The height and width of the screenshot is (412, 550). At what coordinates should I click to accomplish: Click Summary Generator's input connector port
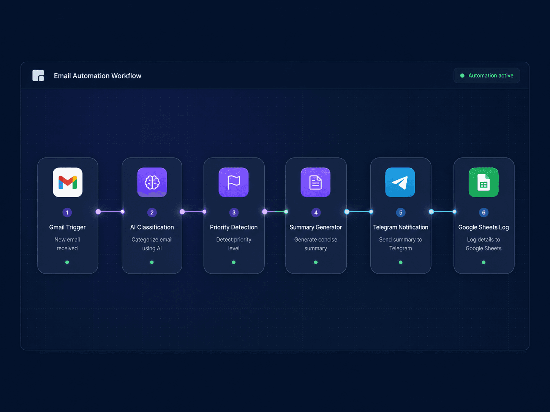(x=286, y=212)
